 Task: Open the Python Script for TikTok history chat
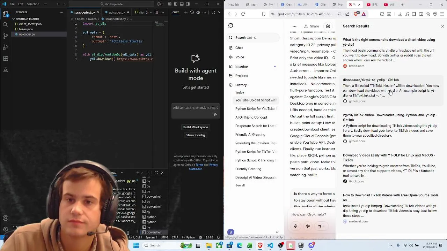pyautogui.click(x=256, y=152)
